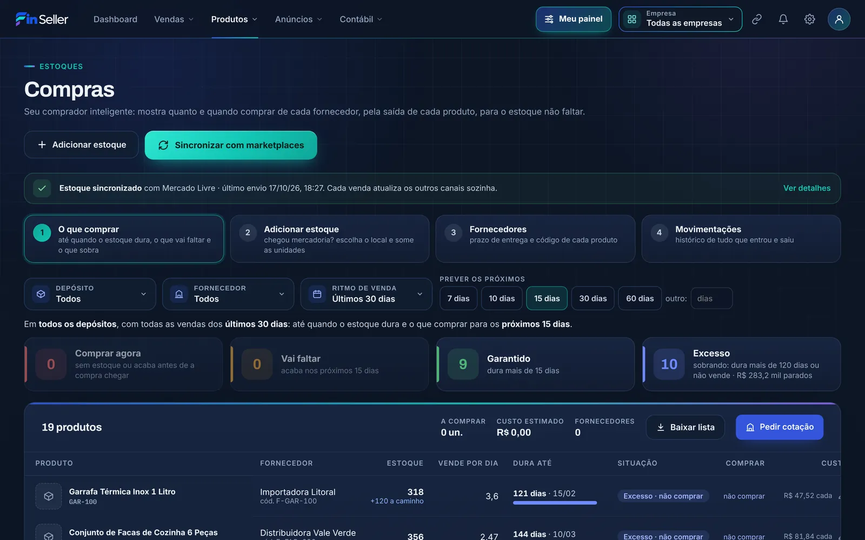Click the Garrafa Térmica product icon
Image resolution: width=865 pixels, height=540 pixels.
pyautogui.click(x=49, y=496)
